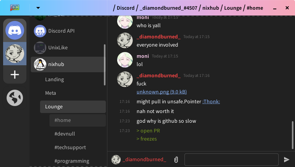Select the diamondburned account avatar in sidebar

(x=15, y=54)
